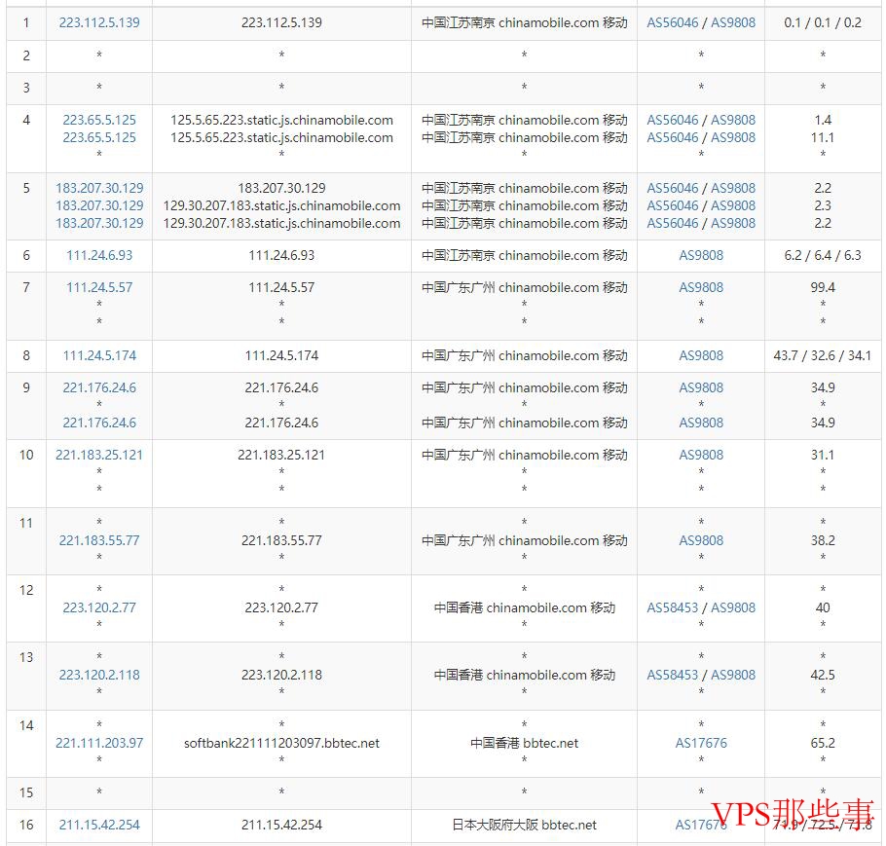Screen dimensions: 886x846
Task: Select location text 中国香港 bbtec.net
Action: (x=524, y=743)
